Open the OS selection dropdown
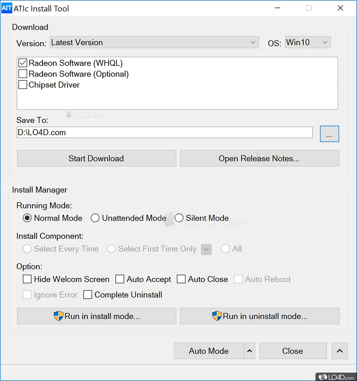 click(x=325, y=42)
